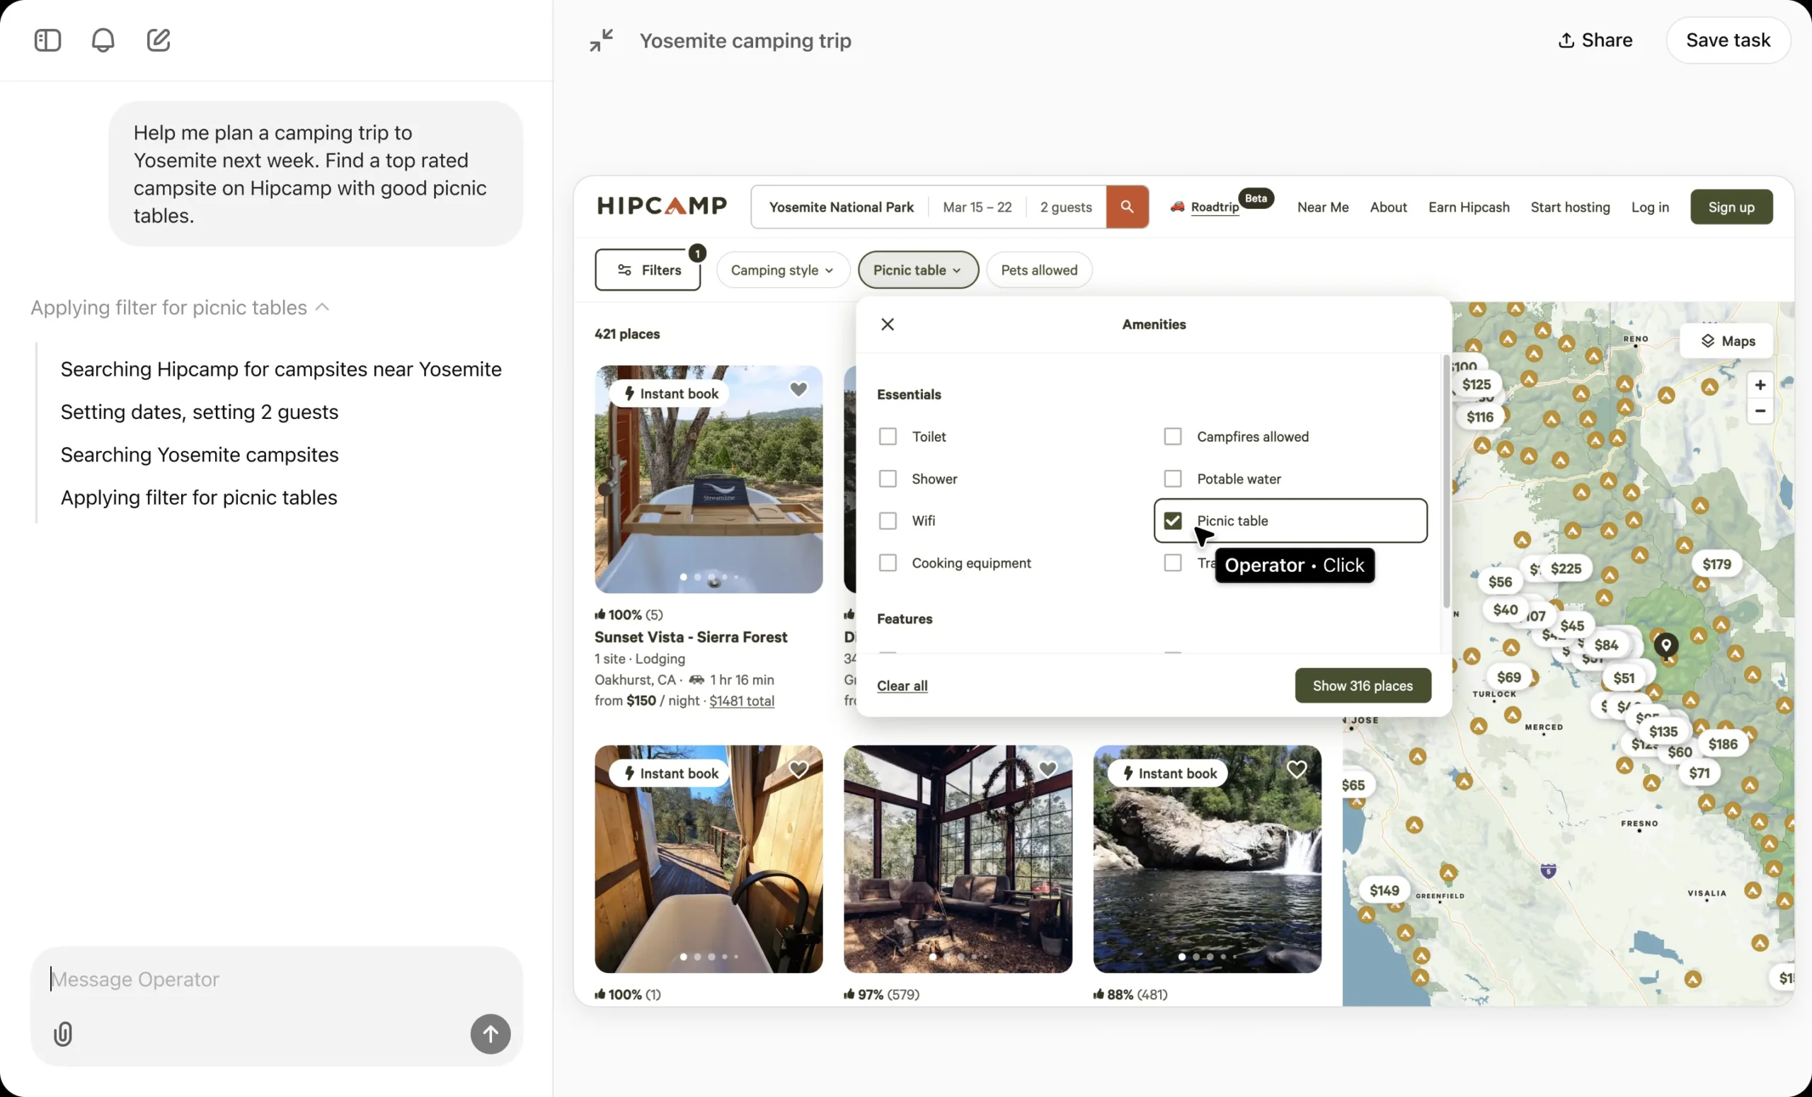The width and height of the screenshot is (1812, 1097).
Task: Select the Yosemite National Park search input
Action: pyautogui.click(x=842, y=207)
